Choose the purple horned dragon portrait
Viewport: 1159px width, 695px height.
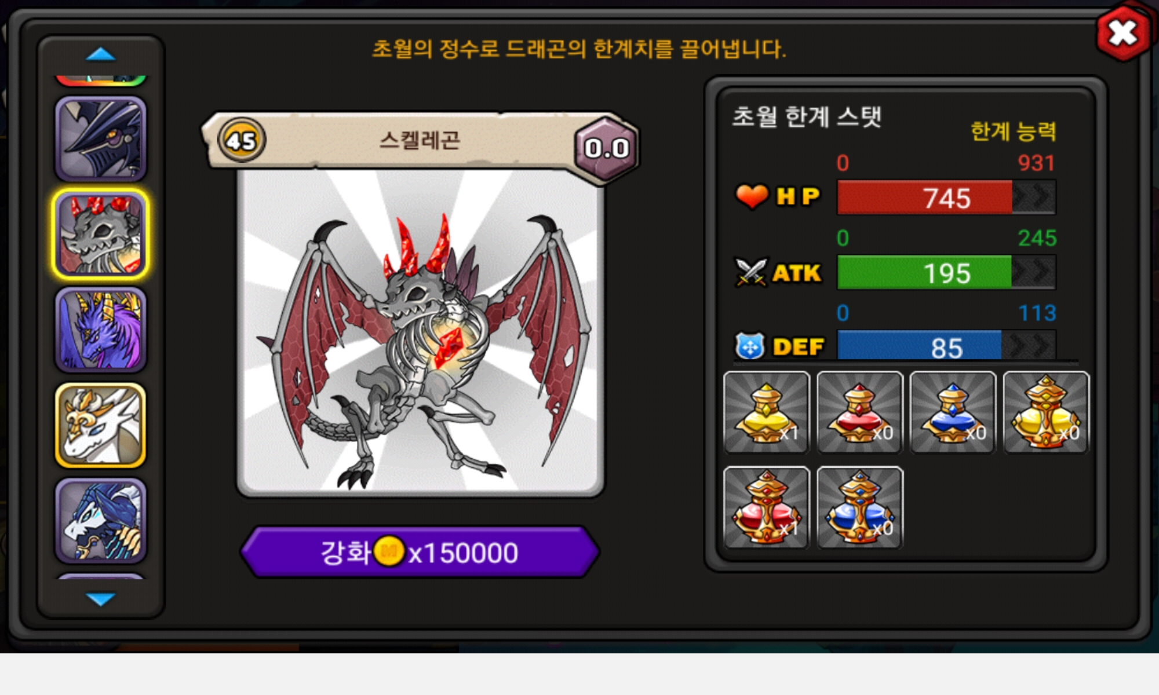101,330
